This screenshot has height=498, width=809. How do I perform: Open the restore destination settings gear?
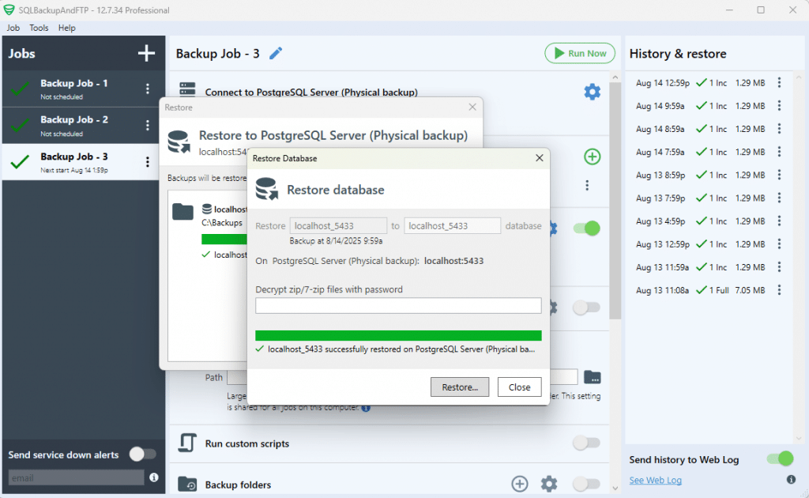[x=551, y=228]
